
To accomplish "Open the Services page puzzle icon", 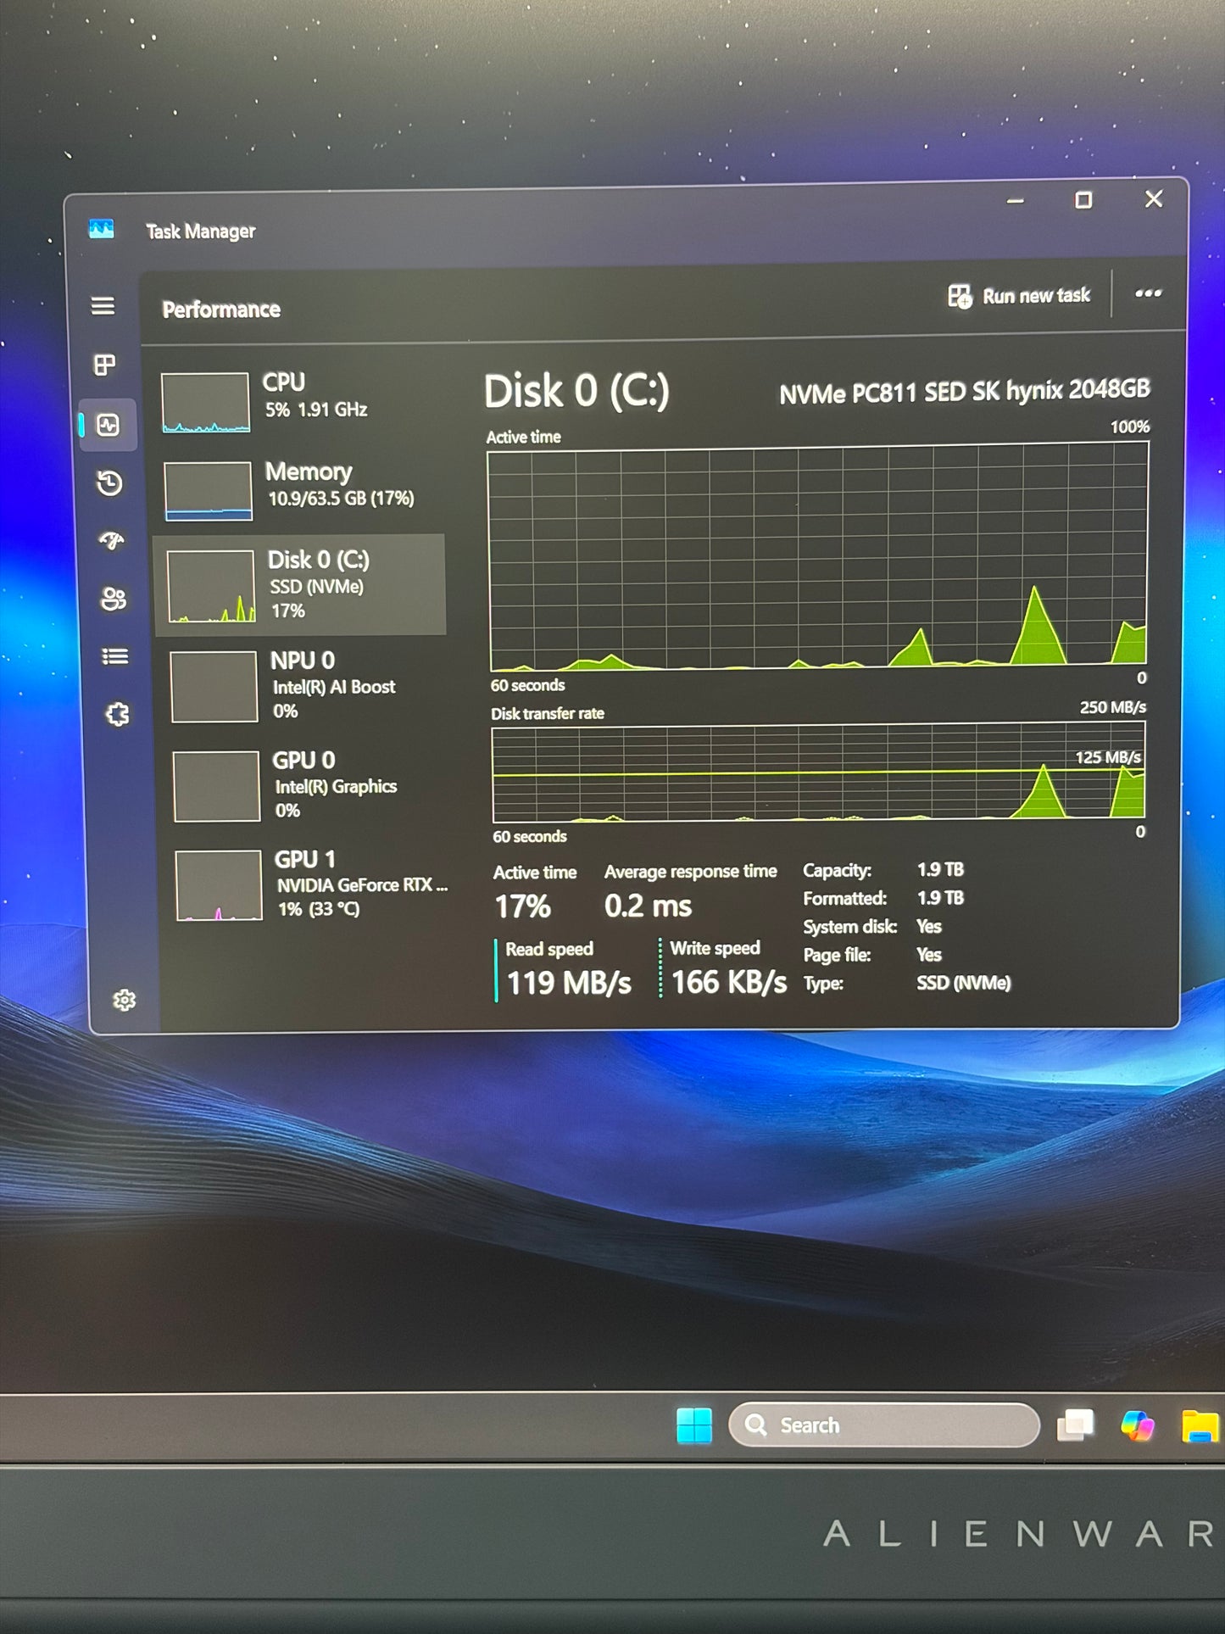I will (x=118, y=714).
